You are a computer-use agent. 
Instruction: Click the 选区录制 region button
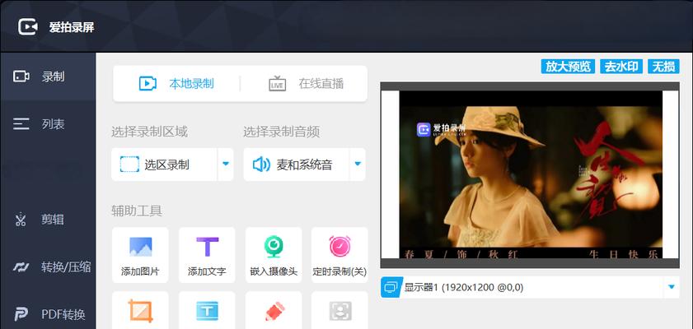pyautogui.click(x=164, y=164)
